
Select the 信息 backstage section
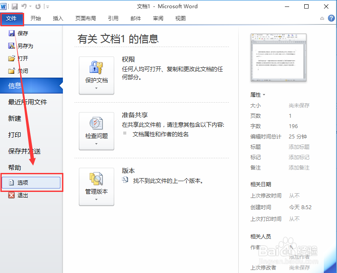(x=31, y=86)
